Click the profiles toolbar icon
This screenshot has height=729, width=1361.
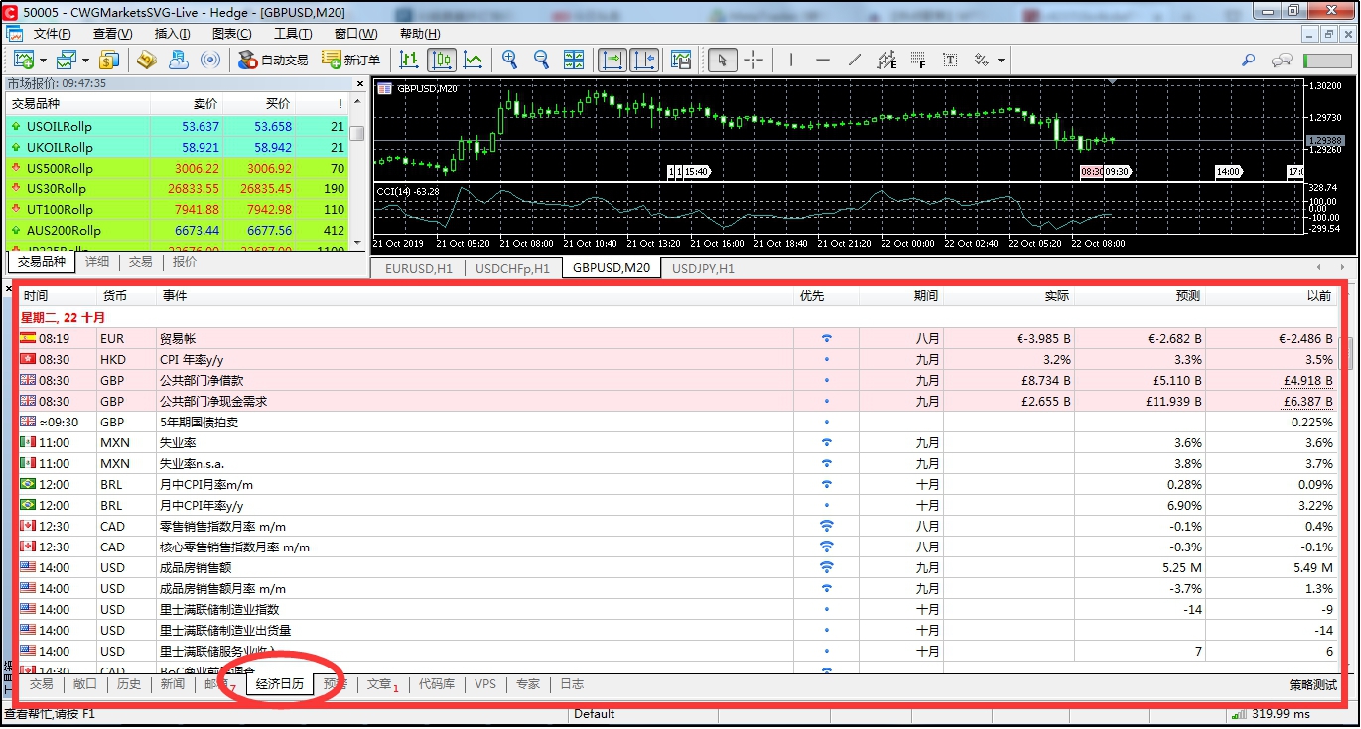(x=68, y=61)
